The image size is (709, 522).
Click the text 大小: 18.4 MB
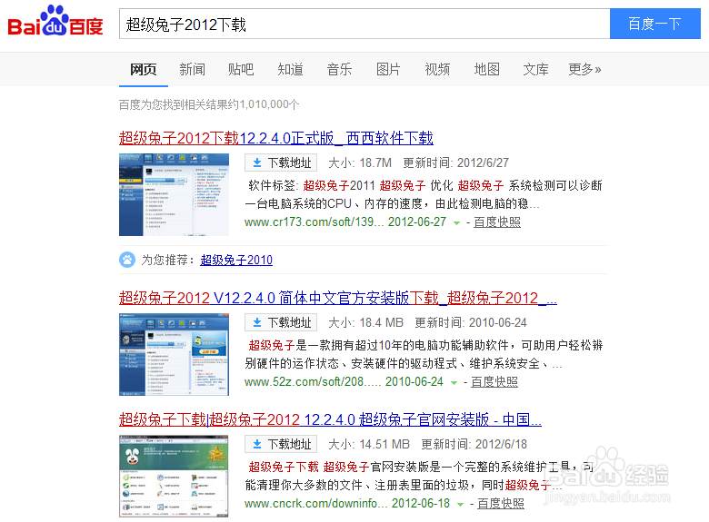[365, 322]
